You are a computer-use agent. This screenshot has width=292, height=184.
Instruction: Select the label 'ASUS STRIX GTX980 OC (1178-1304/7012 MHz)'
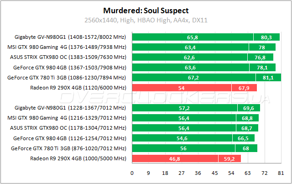[68, 128]
